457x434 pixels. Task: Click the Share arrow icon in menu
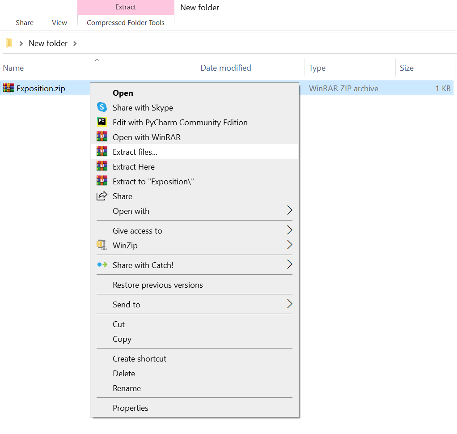pos(102,196)
